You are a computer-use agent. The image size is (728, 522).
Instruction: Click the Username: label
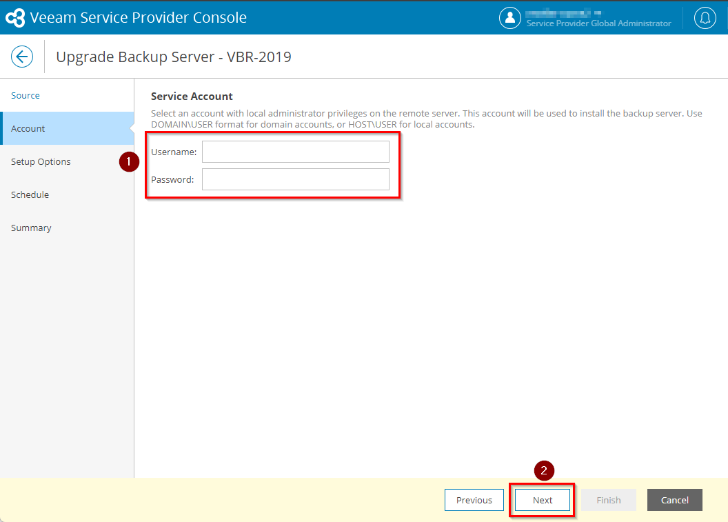tap(174, 152)
